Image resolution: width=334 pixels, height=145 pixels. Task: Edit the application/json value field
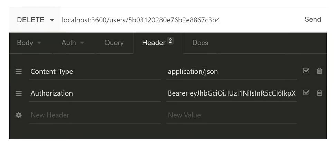231,72
